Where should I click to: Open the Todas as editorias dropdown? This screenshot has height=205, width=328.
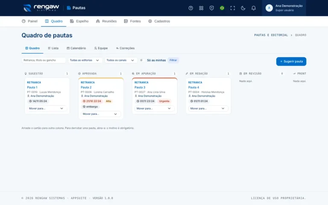pyautogui.click(x=85, y=60)
